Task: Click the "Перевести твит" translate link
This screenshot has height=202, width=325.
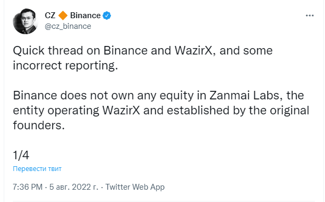Action: pyautogui.click(x=37, y=168)
